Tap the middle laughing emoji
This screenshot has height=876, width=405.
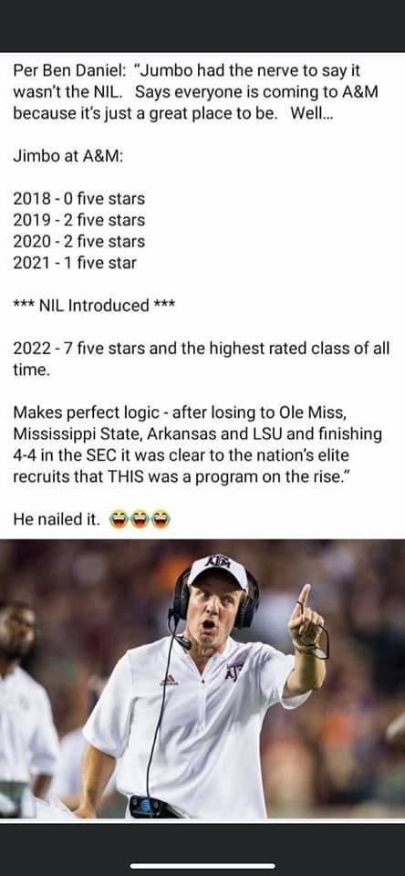tap(140, 519)
